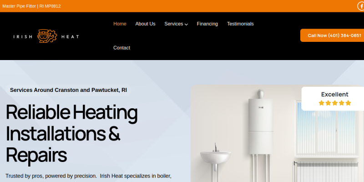Click the Master Pipe Fitter license text

coord(31,6)
